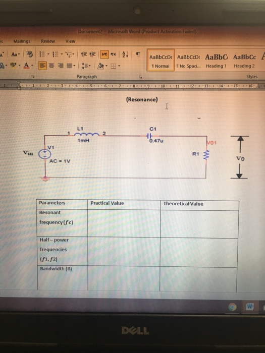This screenshot has width=265, height=353.
Task: Apply text highlight color
Action: click(14, 66)
